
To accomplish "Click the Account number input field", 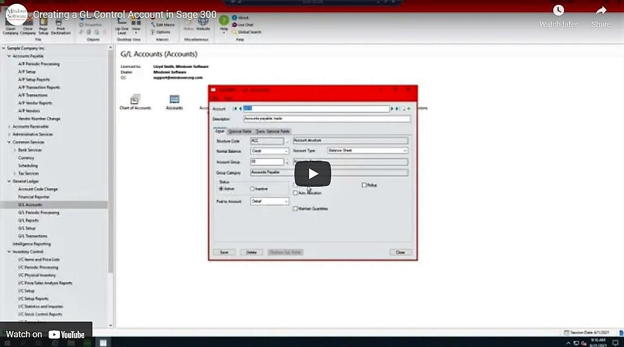I will point(316,108).
